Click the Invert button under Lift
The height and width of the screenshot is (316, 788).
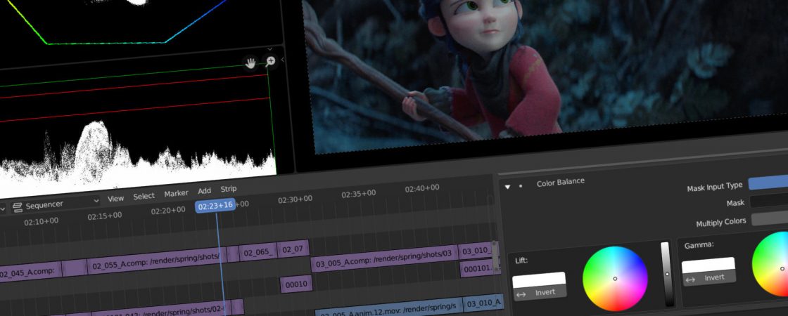(540, 292)
